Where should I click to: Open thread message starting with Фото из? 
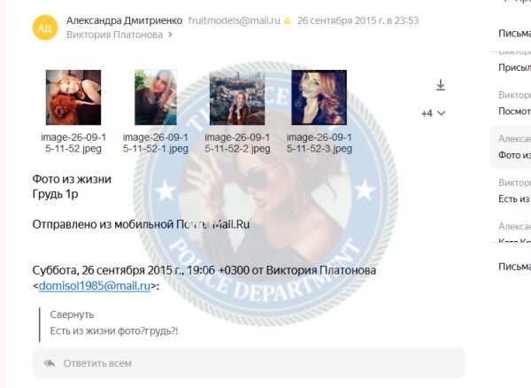point(512,147)
